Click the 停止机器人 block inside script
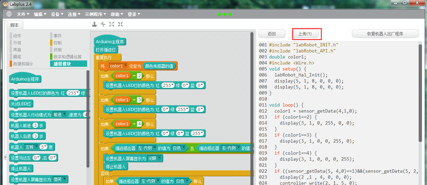Viewport: 427px width, 185px height. point(116,166)
